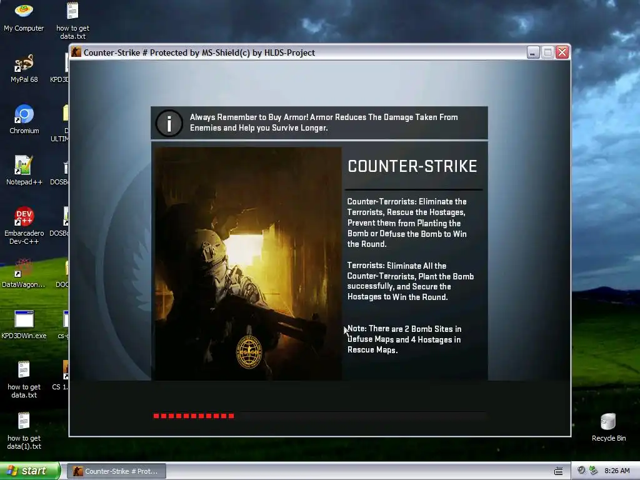
Task: Click the 'Terrorists: Eliminate All the' paragraph
Action: [410, 281]
